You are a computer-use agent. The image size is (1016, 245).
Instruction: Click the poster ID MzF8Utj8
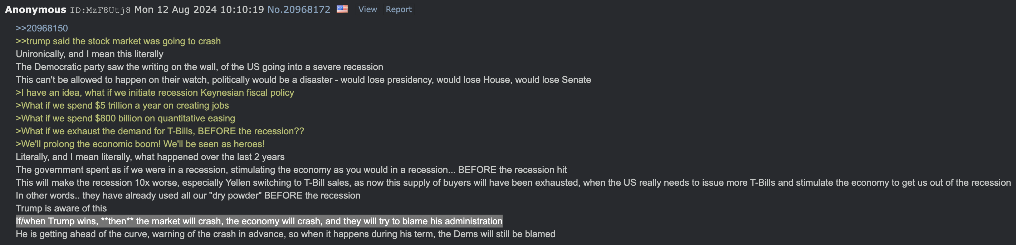tap(100, 10)
